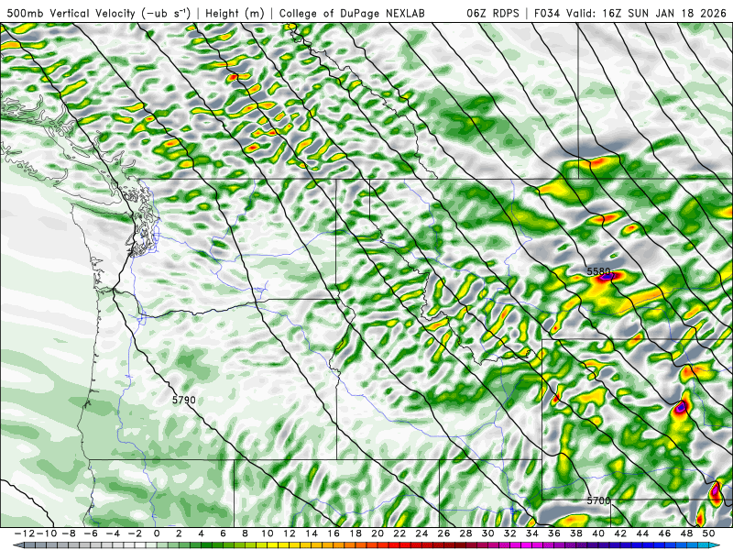Click the '4' value on the color scale
733x550 pixels.
pos(201,533)
